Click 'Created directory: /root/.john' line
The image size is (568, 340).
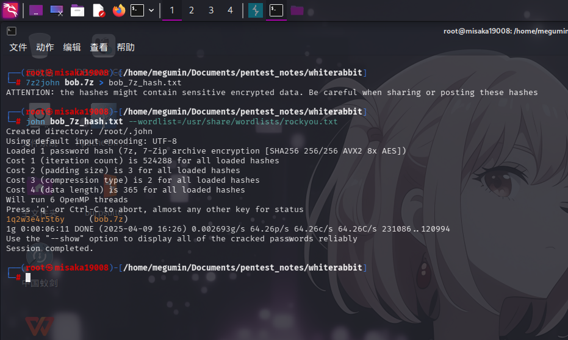click(79, 131)
